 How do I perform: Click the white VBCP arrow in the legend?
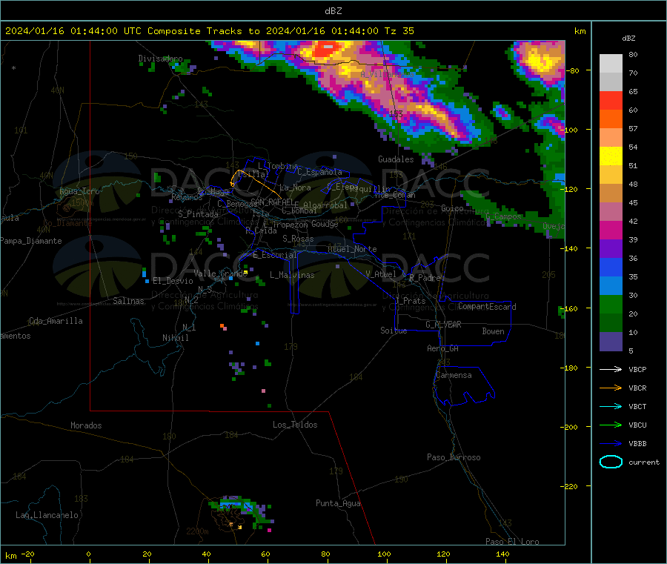(x=611, y=369)
